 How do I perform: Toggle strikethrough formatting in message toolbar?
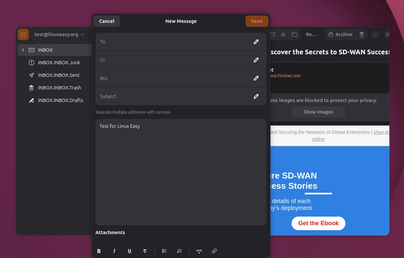coord(145,251)
